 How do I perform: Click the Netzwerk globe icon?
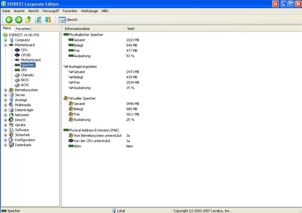point(11,115)
